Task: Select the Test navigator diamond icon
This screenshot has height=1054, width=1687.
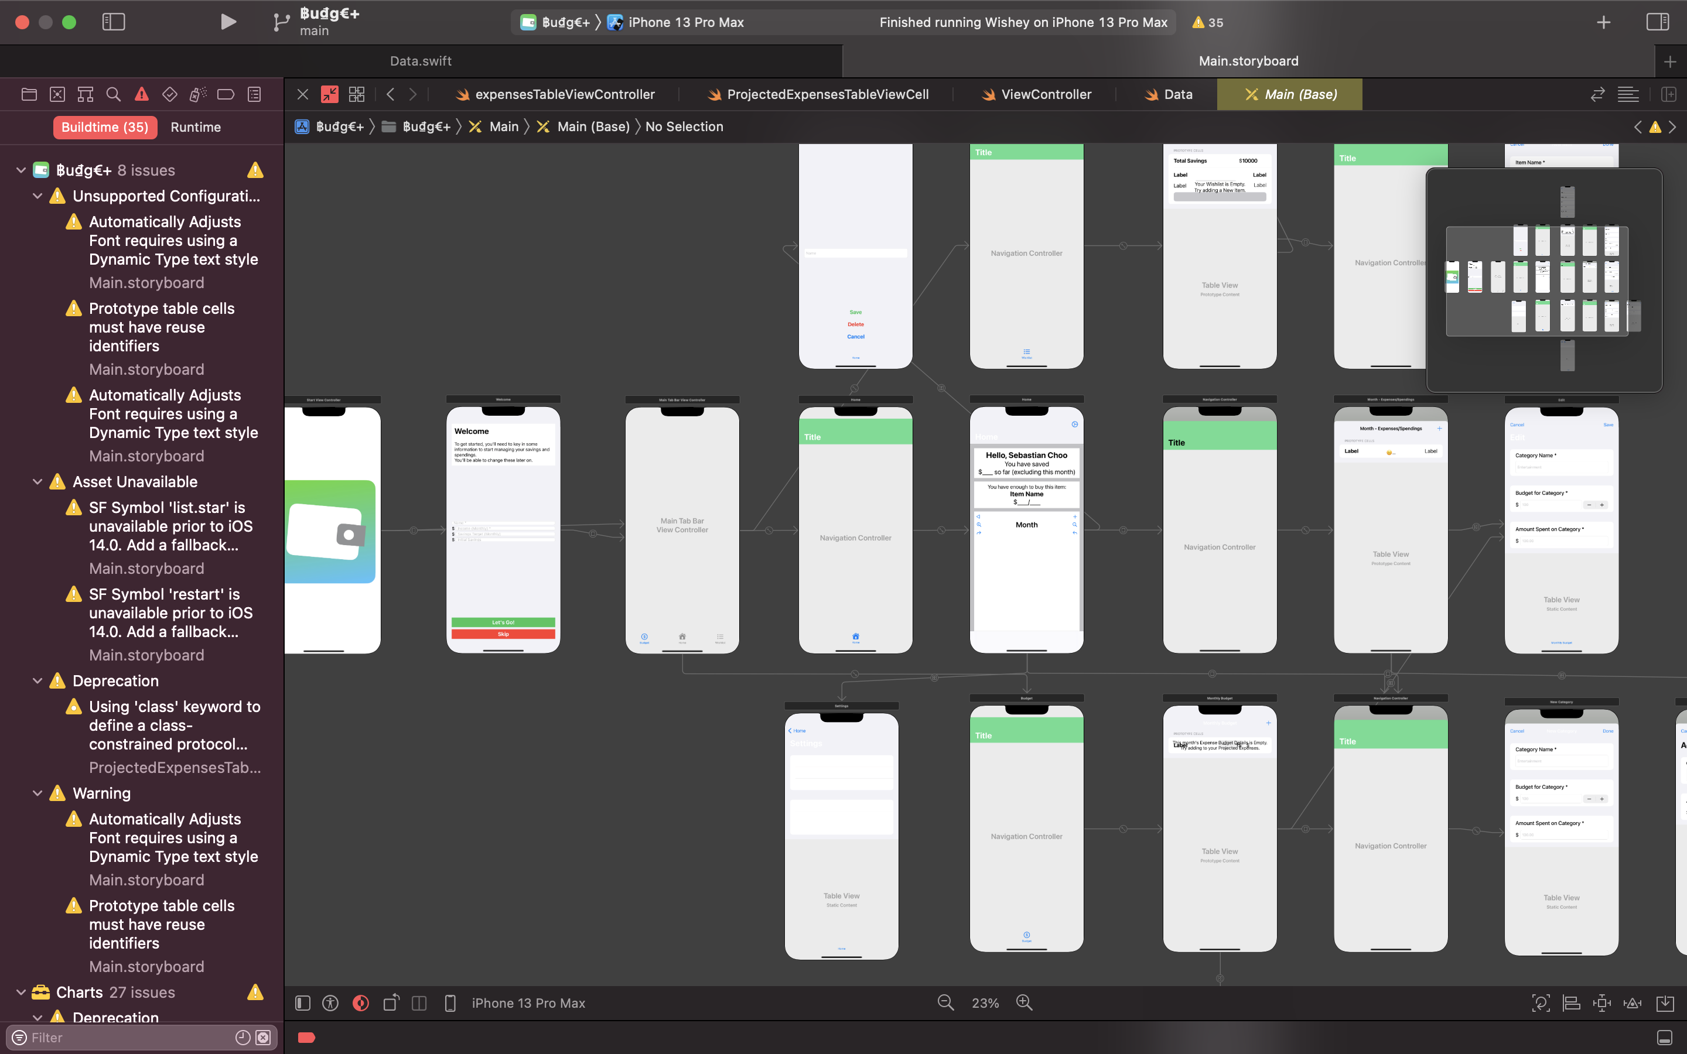Action: tap(169, 94)
